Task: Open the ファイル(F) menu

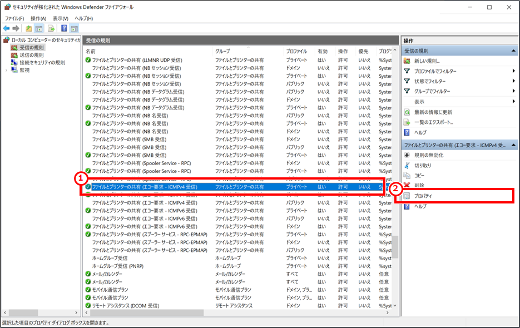Action: point(14,18)
